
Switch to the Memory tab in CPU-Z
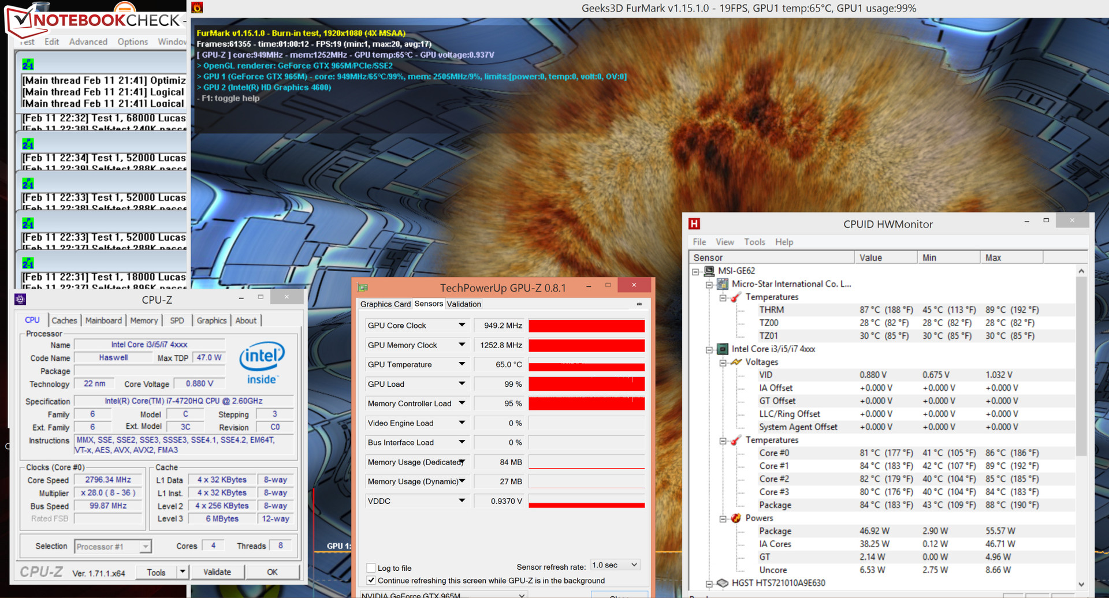click(x=144, y=320)
